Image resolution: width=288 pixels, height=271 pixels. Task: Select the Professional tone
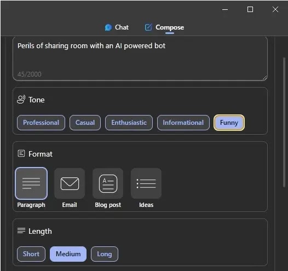coord(41,123)
